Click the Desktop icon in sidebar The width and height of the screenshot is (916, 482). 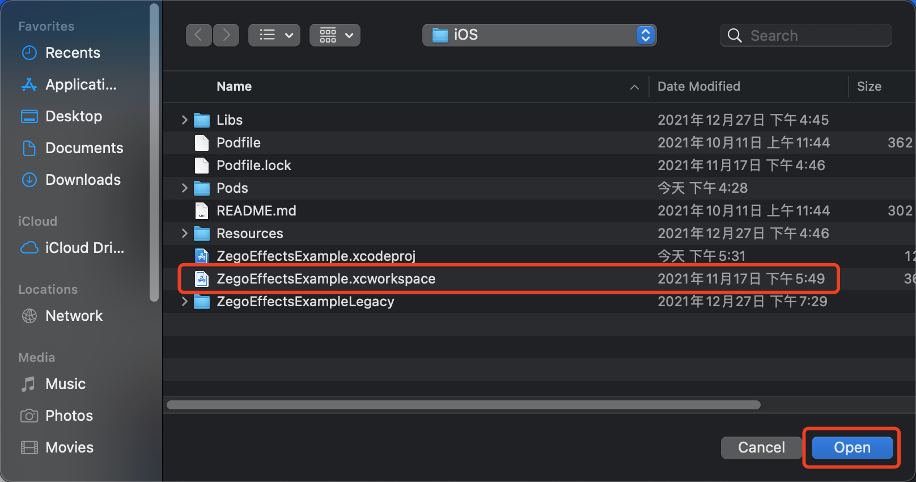tap(29, 116)
